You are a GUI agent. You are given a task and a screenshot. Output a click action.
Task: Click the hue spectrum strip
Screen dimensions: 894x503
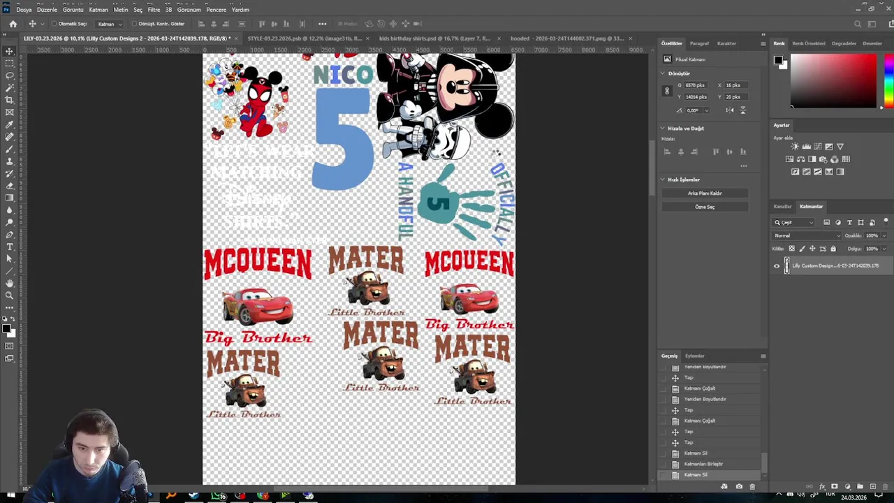888,81
